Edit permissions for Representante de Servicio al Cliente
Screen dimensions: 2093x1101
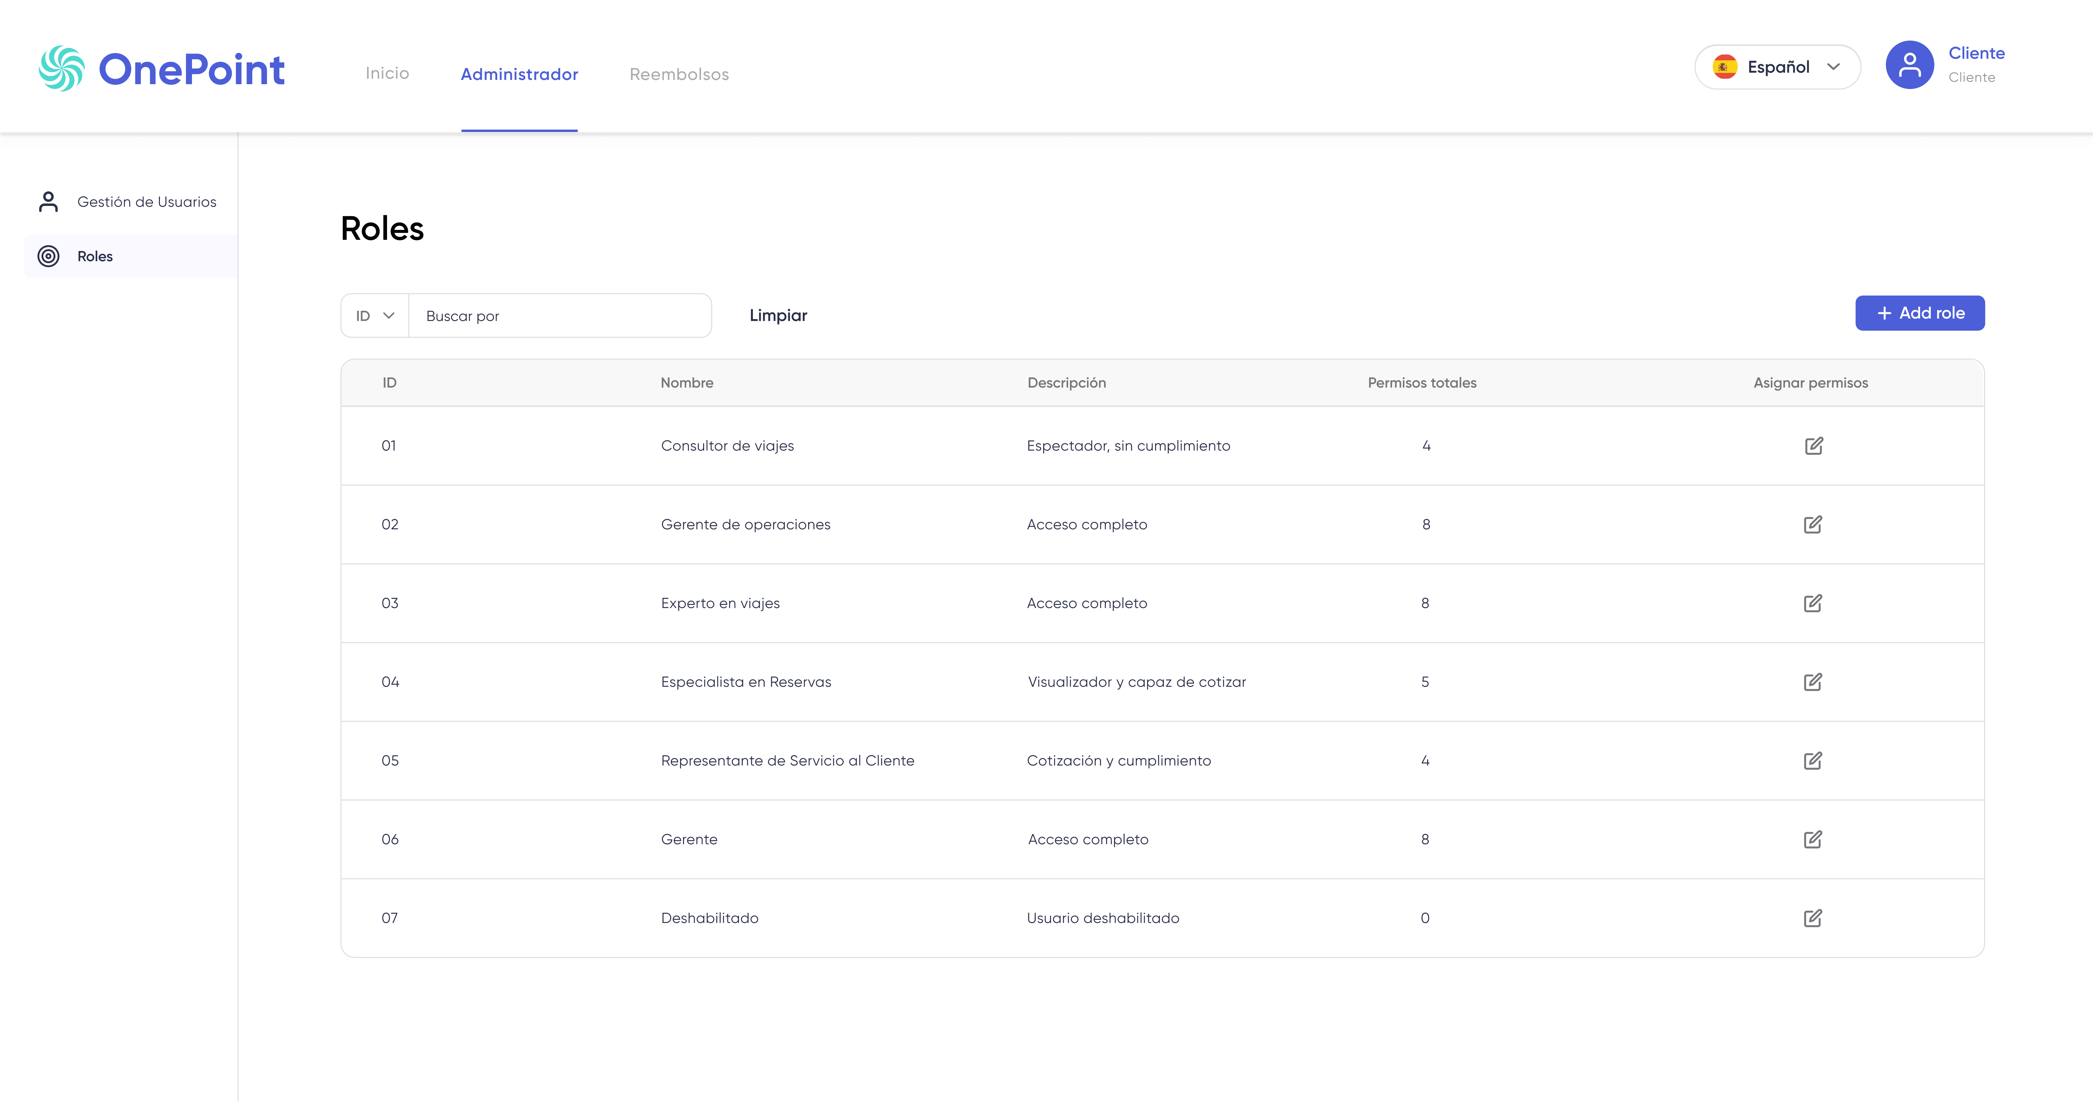1813,761
